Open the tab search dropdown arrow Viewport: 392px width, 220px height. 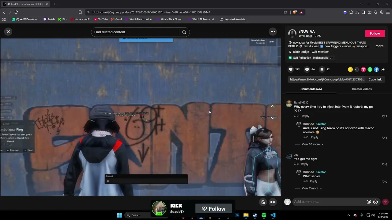(361, 4)
